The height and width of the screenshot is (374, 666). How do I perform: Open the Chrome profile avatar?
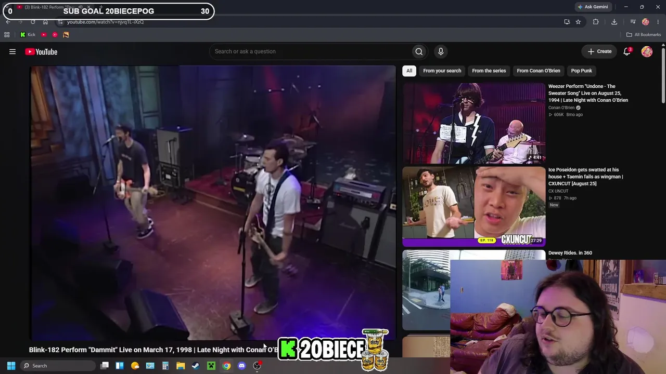(x=646, y=22)
